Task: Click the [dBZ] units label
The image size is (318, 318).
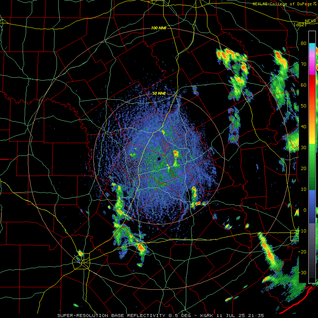Action: [300, 24]
